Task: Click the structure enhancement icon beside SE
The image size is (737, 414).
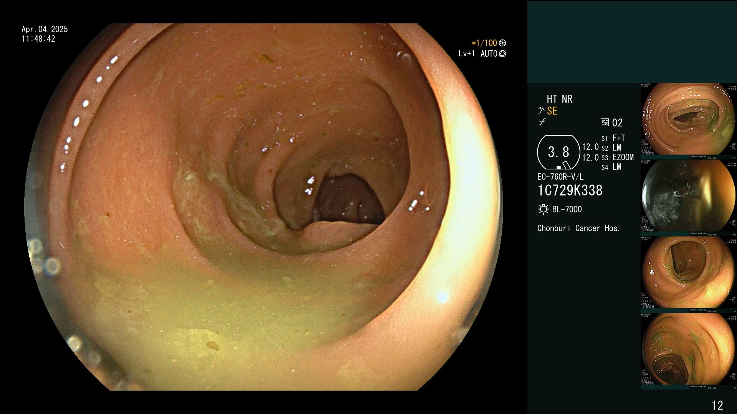Action: click(542, 111)
